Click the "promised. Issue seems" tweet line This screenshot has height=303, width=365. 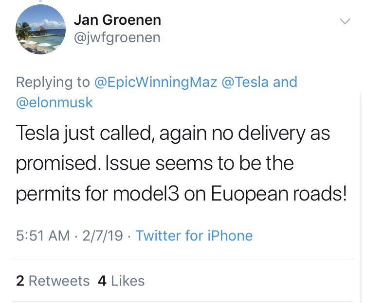pyautogui.click(x=155, y=164)
